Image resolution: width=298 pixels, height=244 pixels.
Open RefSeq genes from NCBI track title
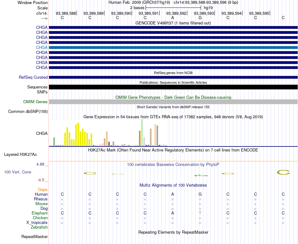(x=173, y=73)
